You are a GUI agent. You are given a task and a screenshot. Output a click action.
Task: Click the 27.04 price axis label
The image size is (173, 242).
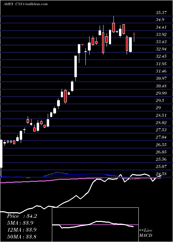[161, 137]
